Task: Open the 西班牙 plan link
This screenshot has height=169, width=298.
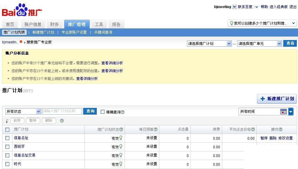Action: coord(19,147)
